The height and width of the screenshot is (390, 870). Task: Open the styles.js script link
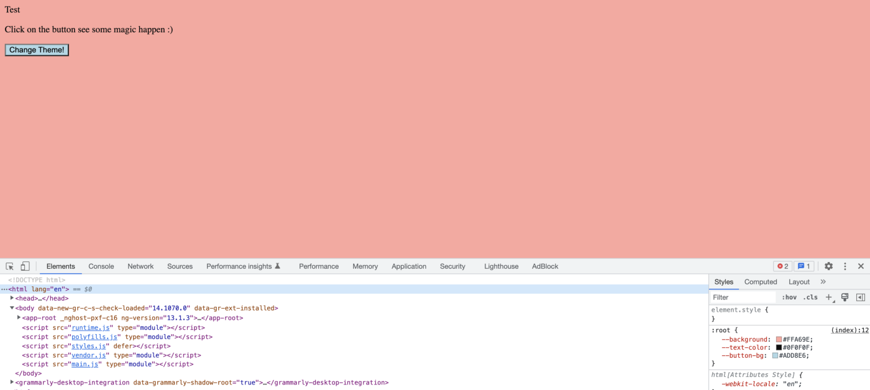coord(89,346)
